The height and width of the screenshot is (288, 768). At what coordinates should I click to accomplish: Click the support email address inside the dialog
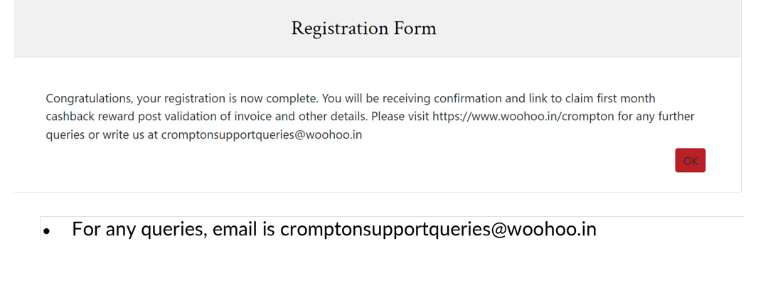(x=261, y=134)
